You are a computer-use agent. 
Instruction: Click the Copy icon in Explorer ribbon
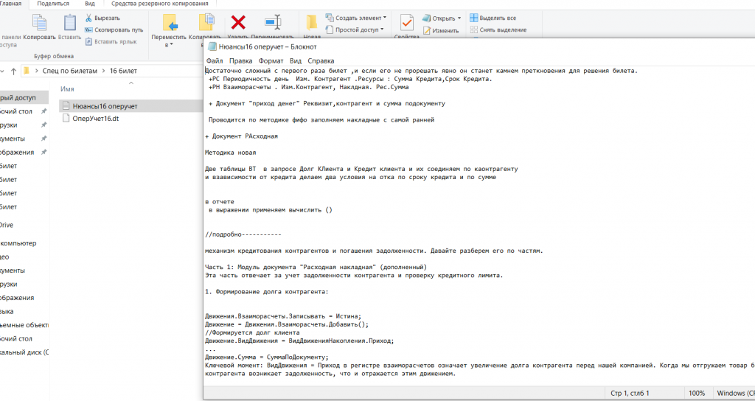39,23
